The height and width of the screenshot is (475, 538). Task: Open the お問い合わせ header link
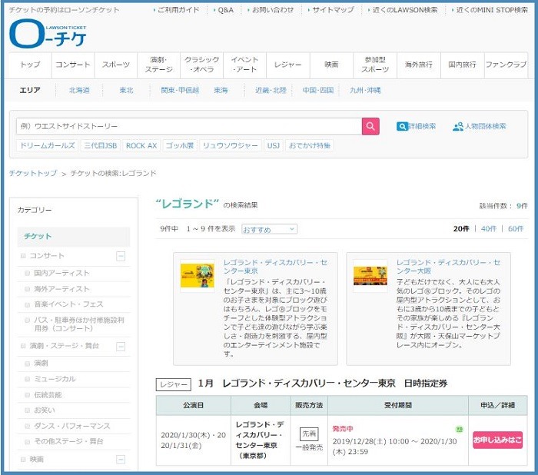click(x=273, y=10)
